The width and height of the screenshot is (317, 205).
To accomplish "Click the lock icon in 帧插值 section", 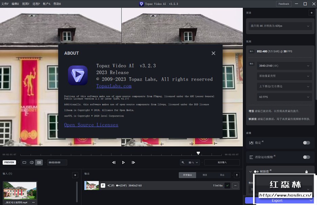I will pos(307,172).
